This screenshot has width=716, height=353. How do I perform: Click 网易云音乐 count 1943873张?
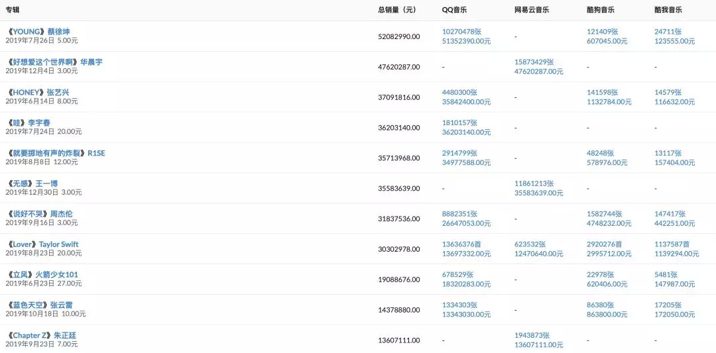pos(532,336)
